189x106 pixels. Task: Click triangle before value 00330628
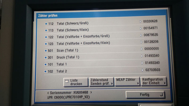click(x=140, y=22)
